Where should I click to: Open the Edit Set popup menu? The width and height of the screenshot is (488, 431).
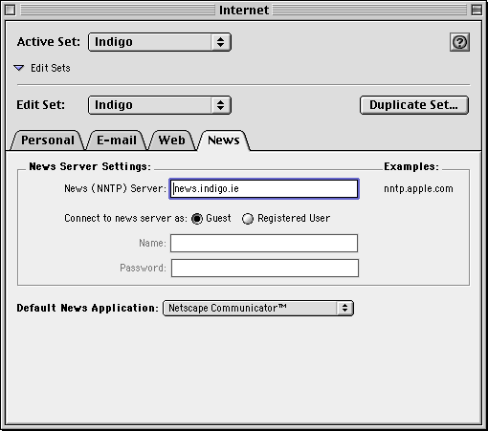coord(160,105)
